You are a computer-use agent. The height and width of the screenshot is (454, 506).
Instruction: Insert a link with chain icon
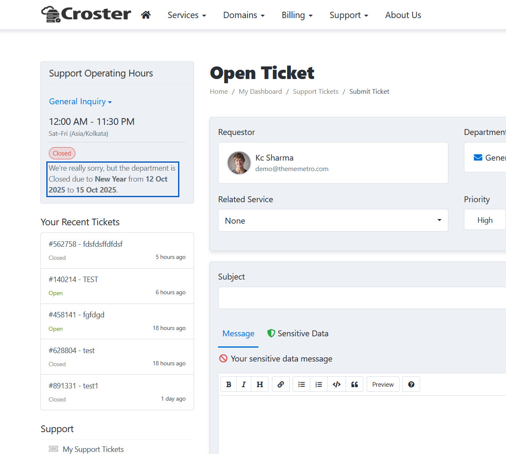(281, 384)
